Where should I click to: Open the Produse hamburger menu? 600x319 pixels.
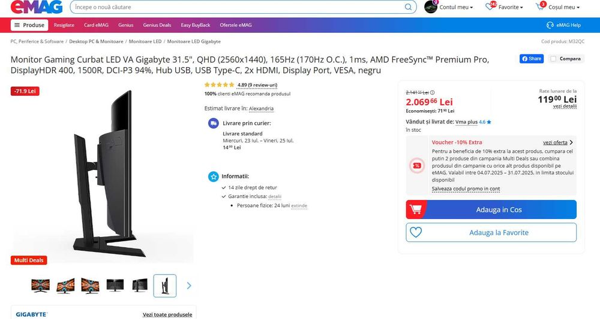click(29, 25)
